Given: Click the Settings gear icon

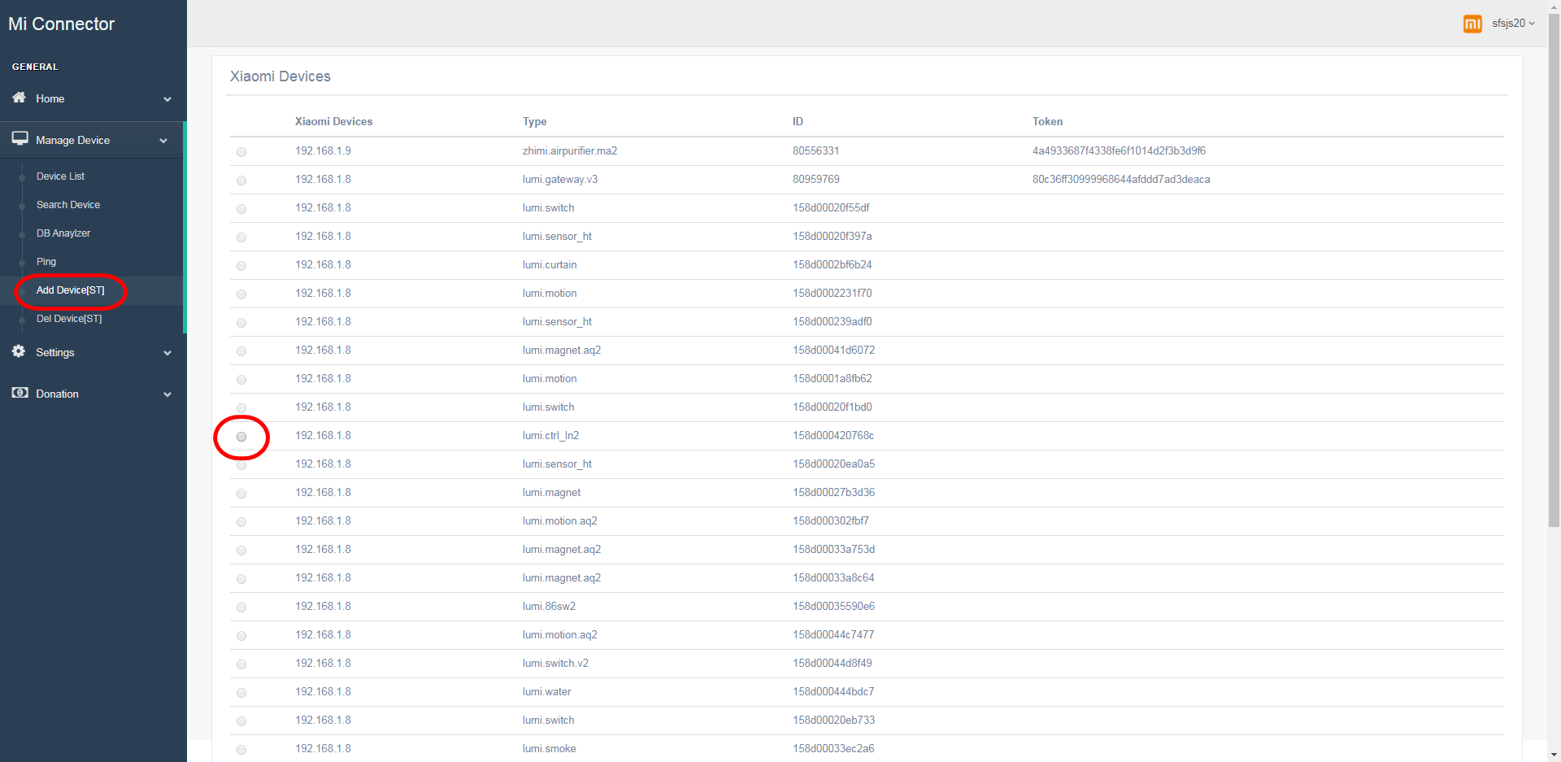Looking at the screenshot, I should (x=19, y=351).
